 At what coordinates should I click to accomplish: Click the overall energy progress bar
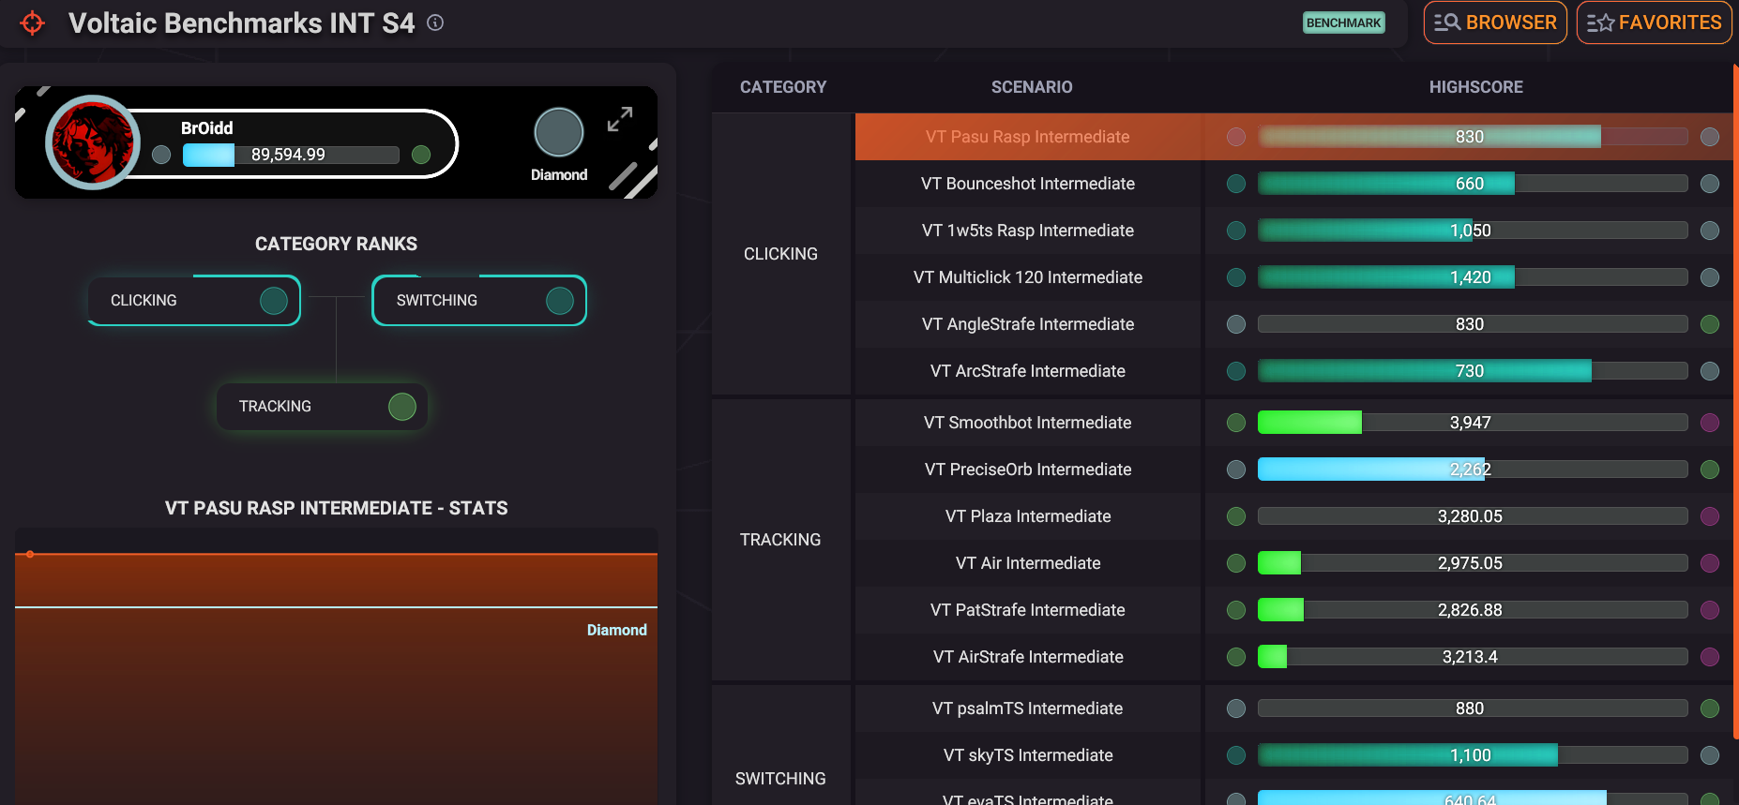pos(291,155)
